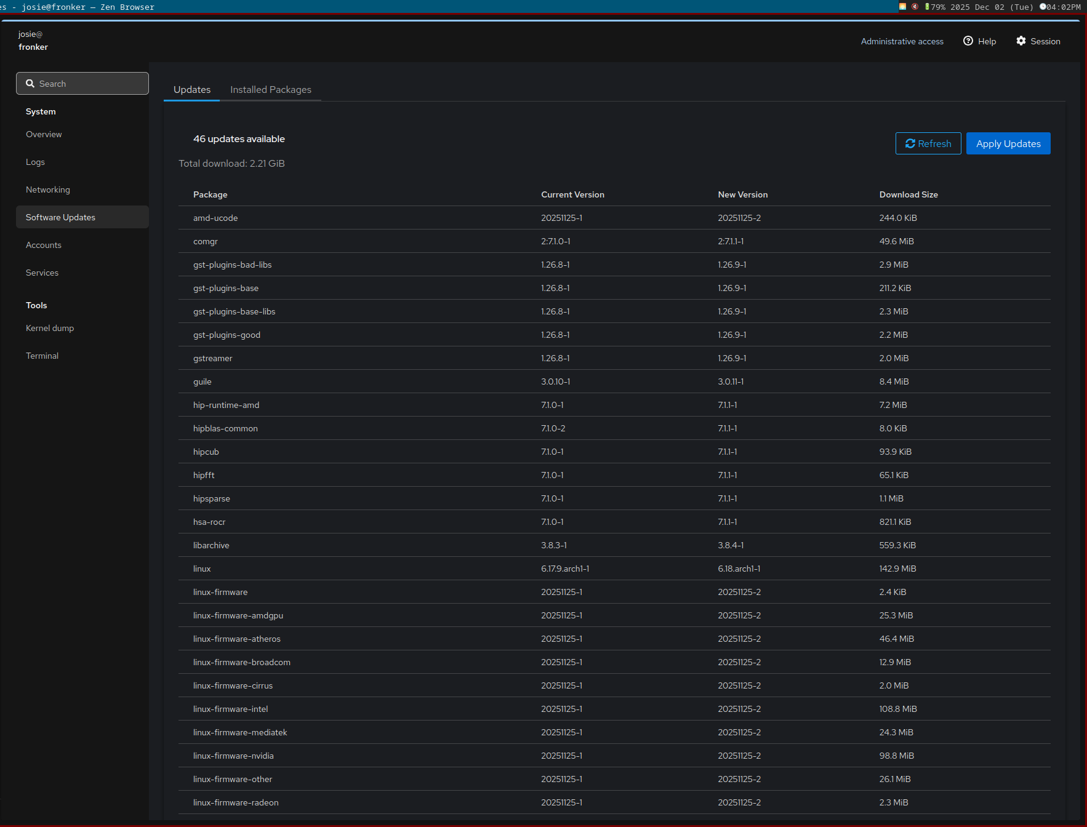Viewport: 1087px width, 827px height.
Task: Select the Updates tab
Action: coord(191,90)
